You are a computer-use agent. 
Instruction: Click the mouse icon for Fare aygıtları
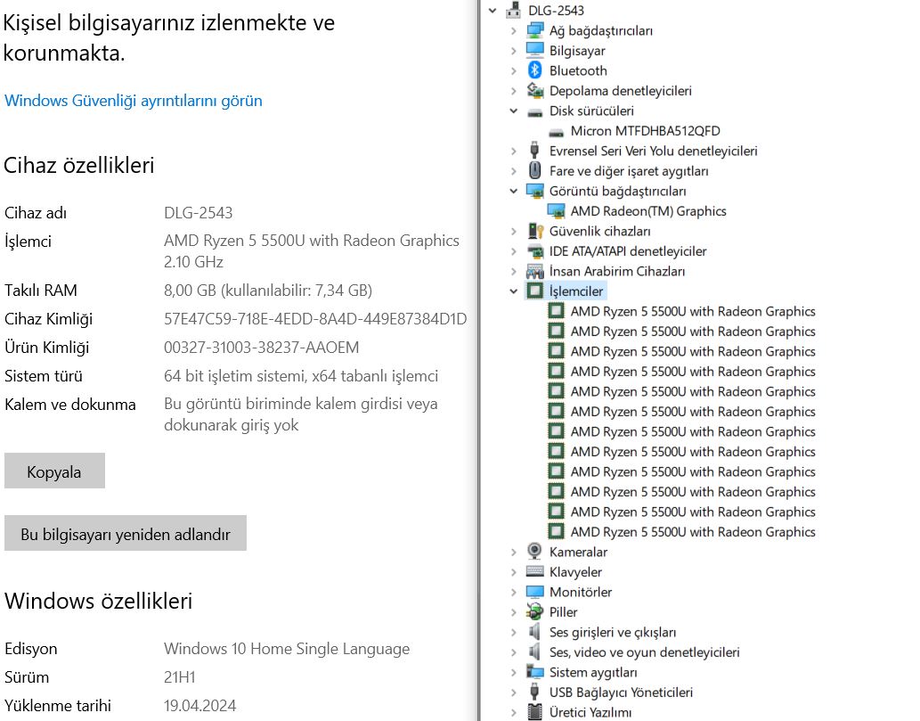534,170
